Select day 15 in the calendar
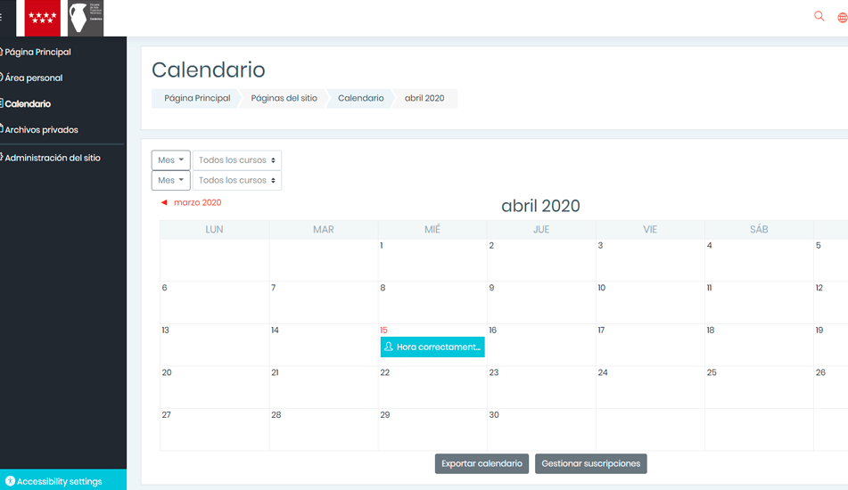The width and height of the screenshot is (848, 490). coord(383,331)
